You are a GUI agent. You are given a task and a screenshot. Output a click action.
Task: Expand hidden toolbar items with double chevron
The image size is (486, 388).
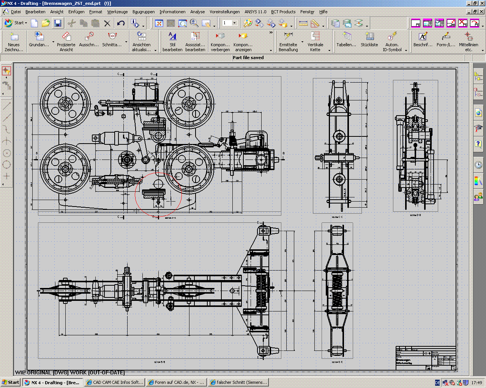pyautogui.click(x=271, y=33)
